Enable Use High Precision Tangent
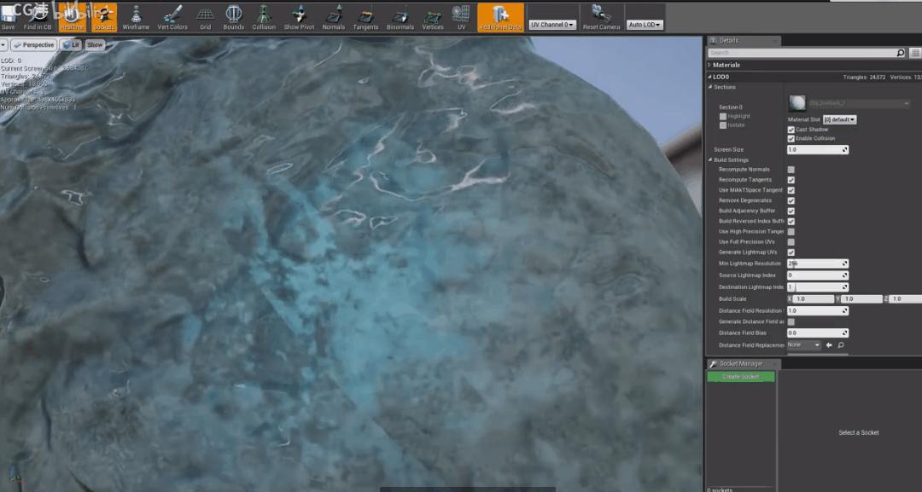The height and width of the screenshot is (492, 922). (791, 232)
